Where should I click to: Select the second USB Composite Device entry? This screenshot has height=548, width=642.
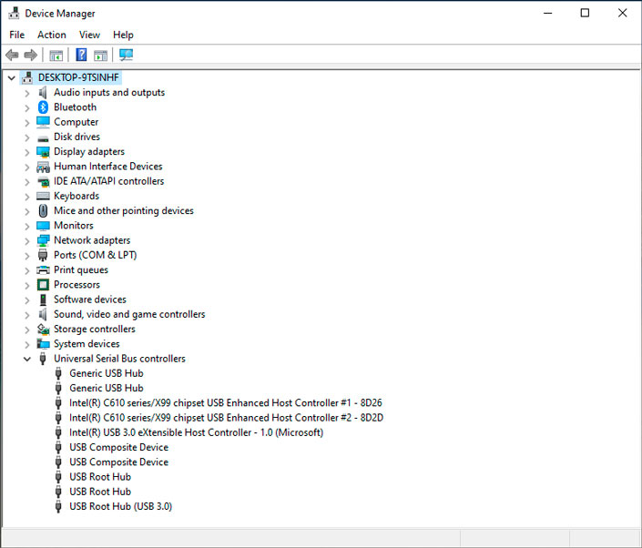pyautogui.click(x=118, y=462)
